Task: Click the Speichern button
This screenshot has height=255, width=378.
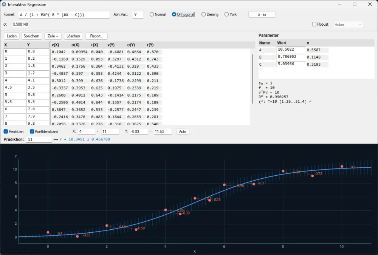Action: tap(31, 36)
